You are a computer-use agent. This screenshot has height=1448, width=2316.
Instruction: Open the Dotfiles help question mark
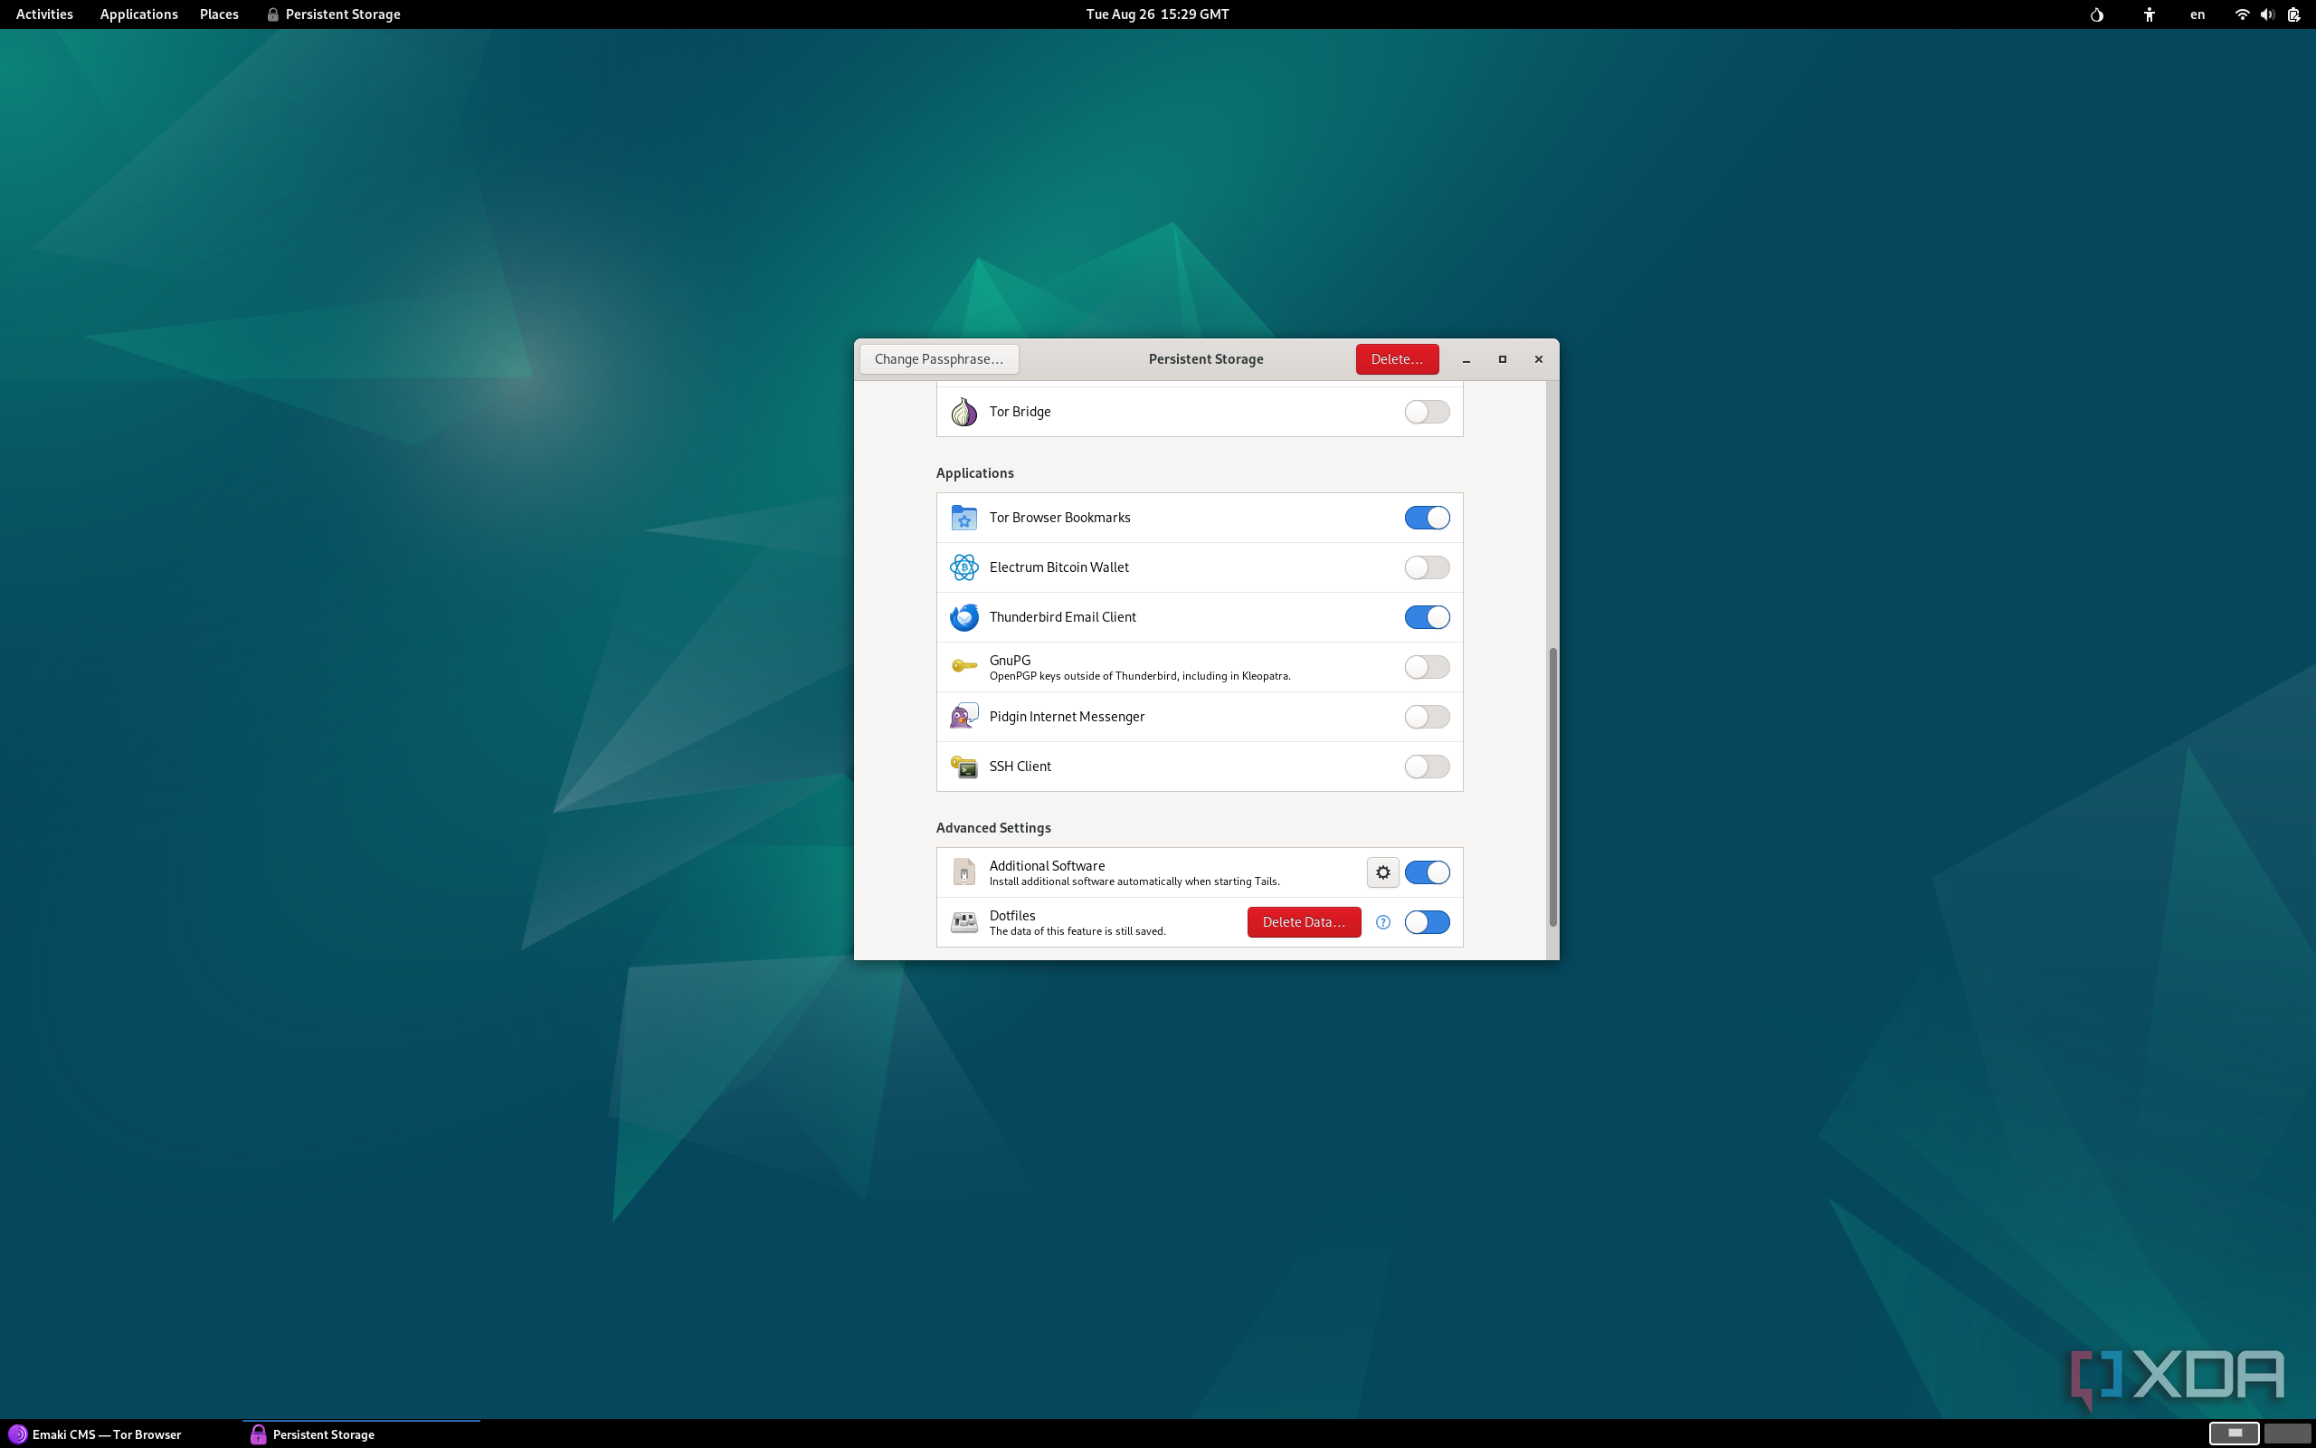(1382, 921)
